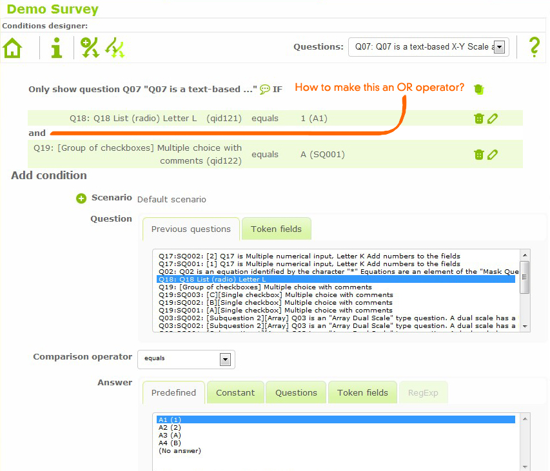Choose Q19:SQ003 single checkbox in the question list

click(275, 295)
